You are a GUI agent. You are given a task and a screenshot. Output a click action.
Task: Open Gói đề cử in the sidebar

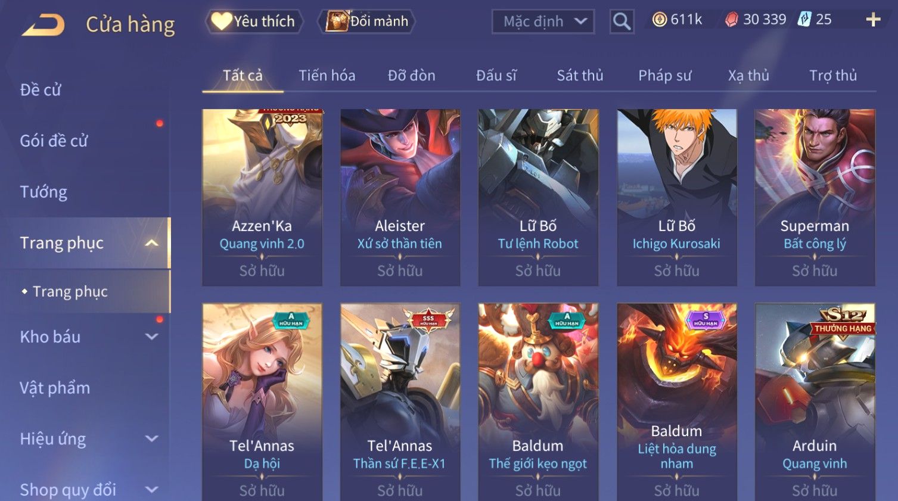[54, 141]
